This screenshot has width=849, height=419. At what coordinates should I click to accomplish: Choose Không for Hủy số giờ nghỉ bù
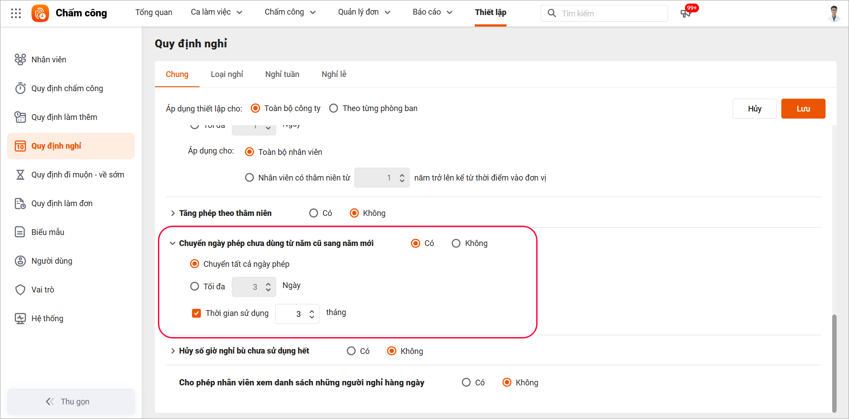tap(392, 351)
